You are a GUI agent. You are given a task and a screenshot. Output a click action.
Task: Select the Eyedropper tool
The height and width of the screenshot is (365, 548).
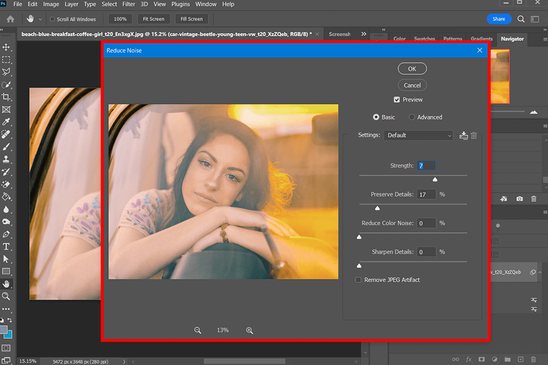[6, 121]
